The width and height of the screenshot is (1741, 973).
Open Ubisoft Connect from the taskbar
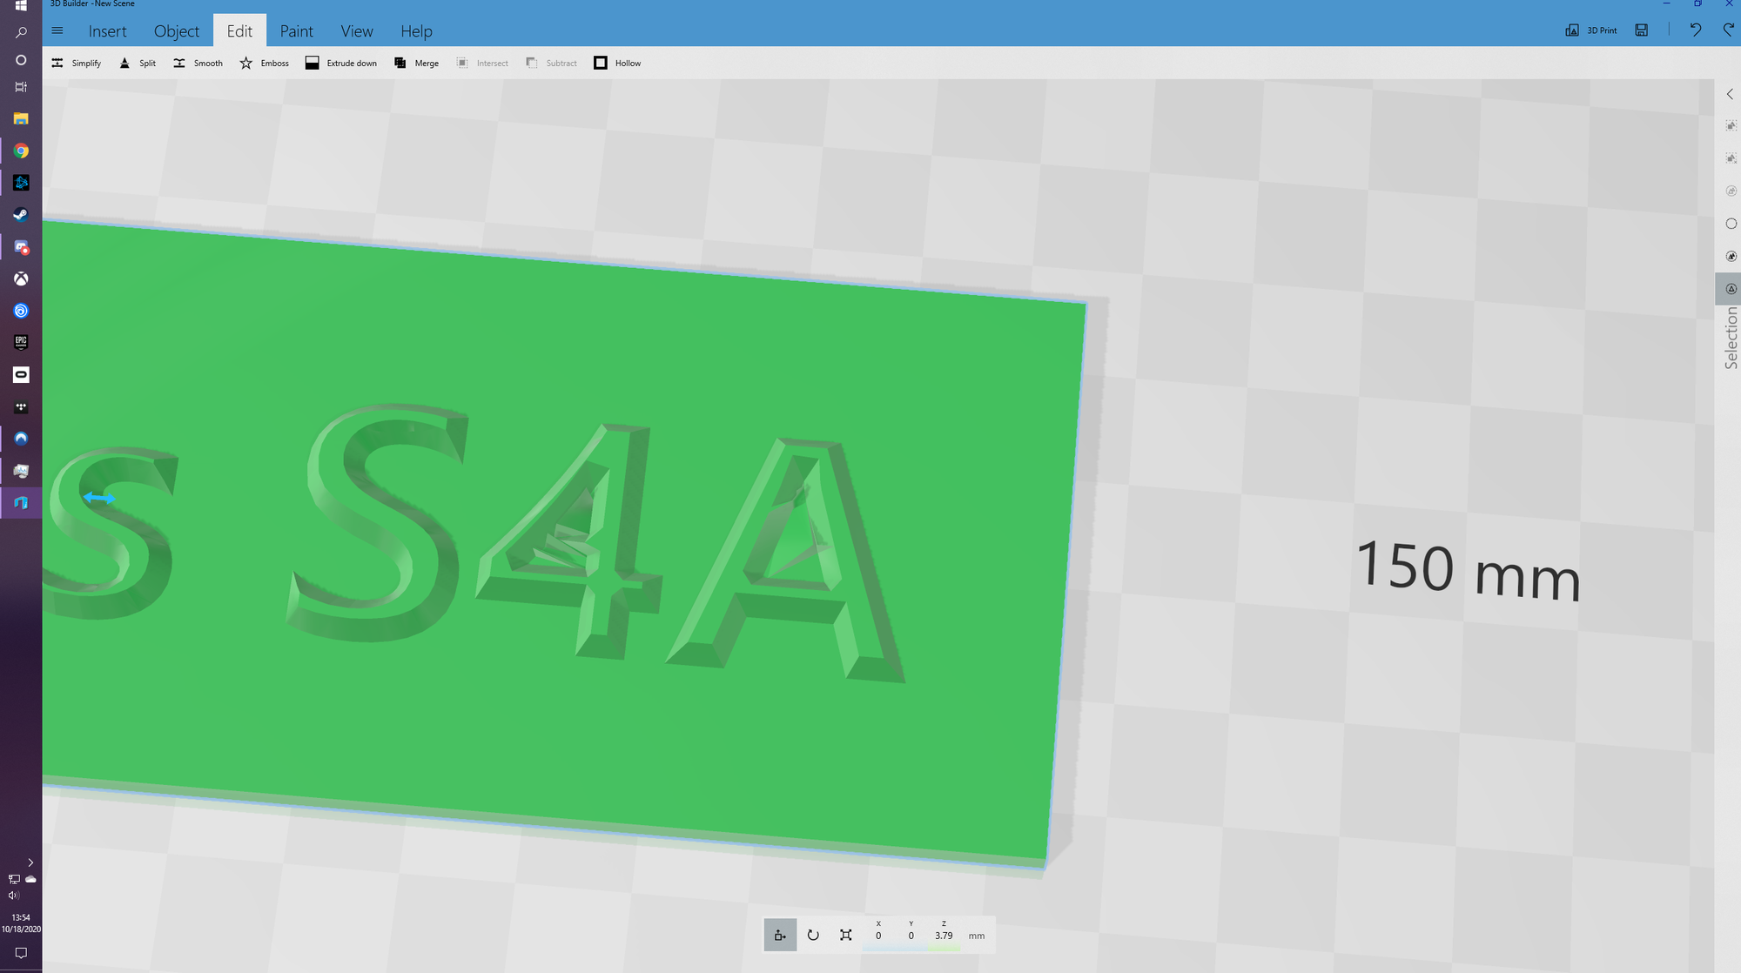[x=21, y=311]
